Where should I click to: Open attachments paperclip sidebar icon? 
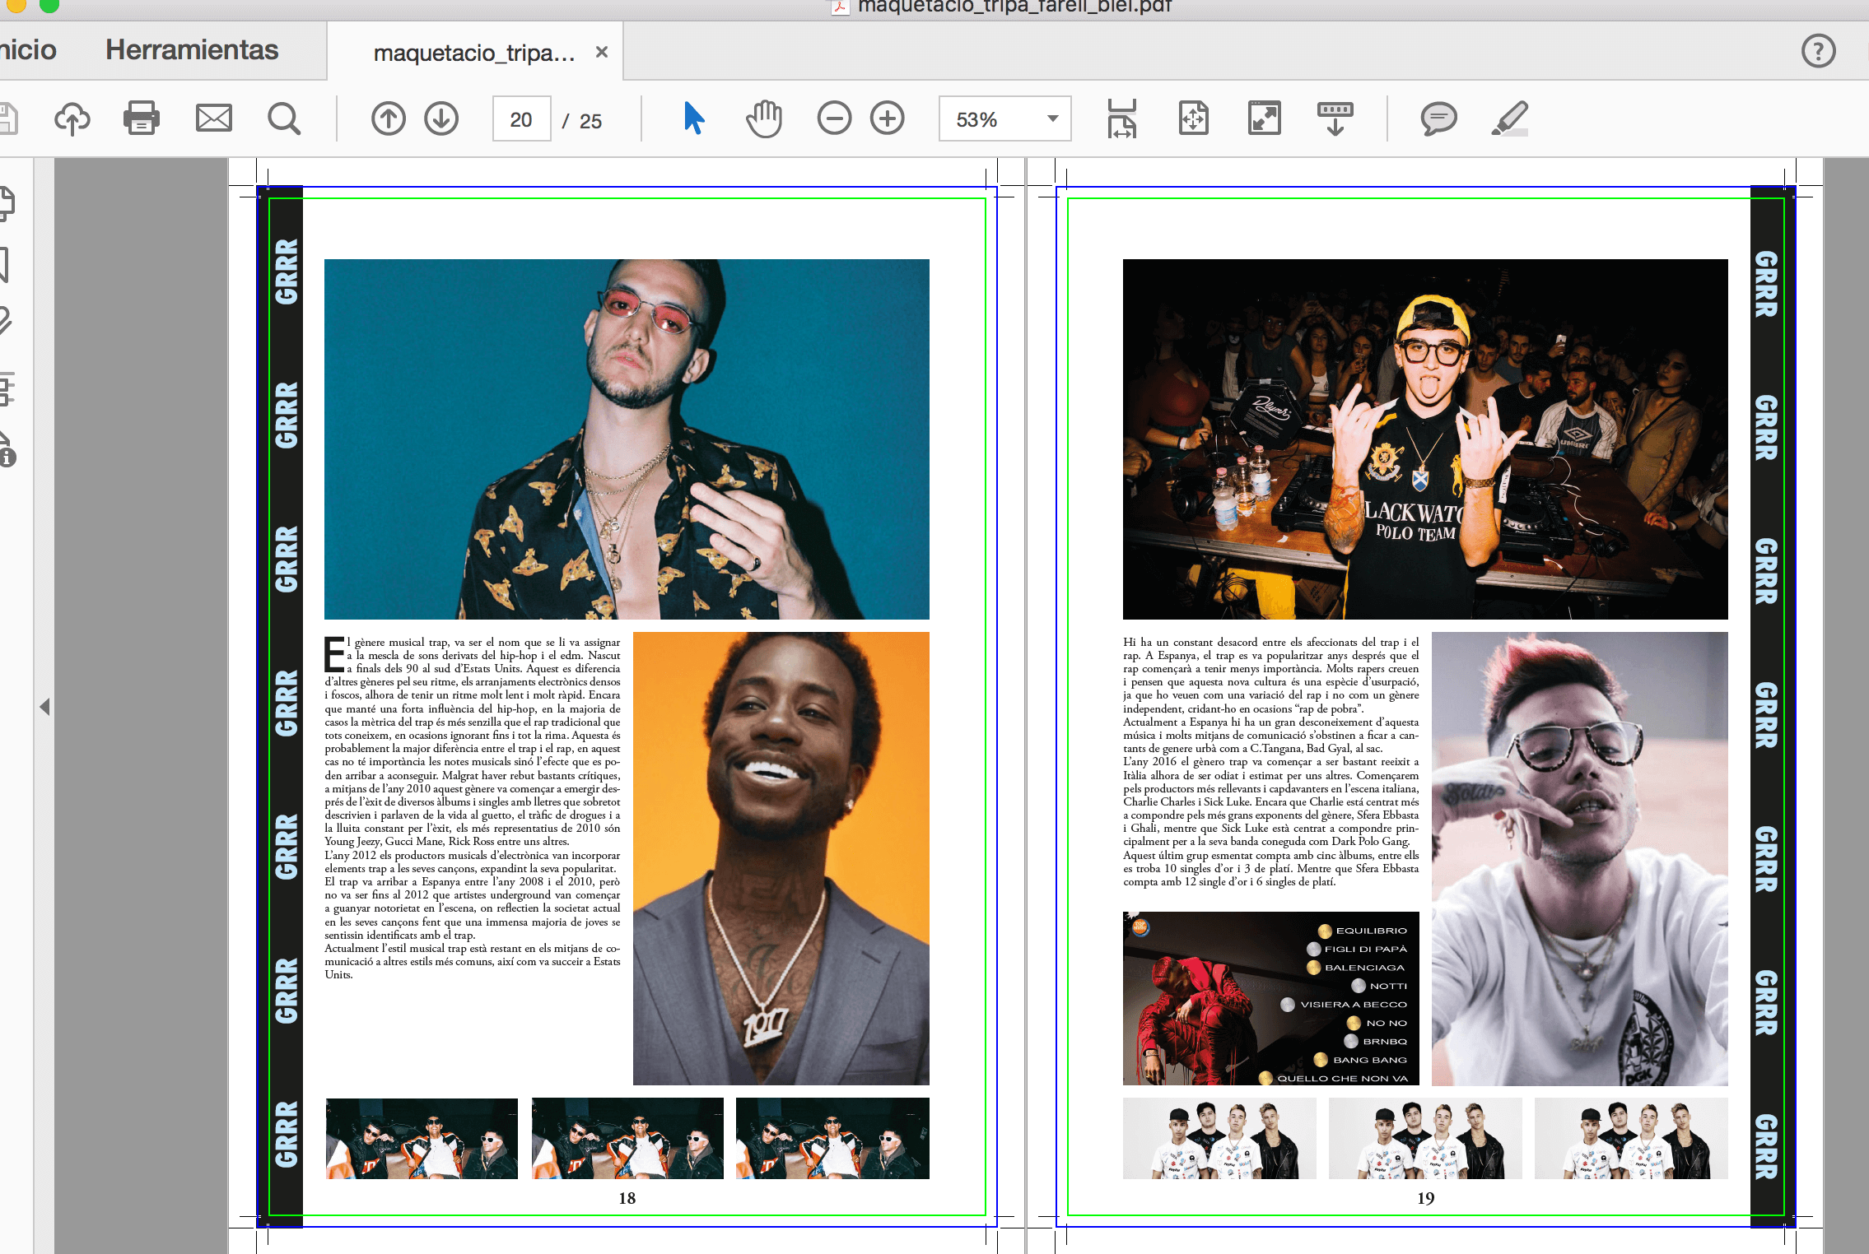coord(6,320)
